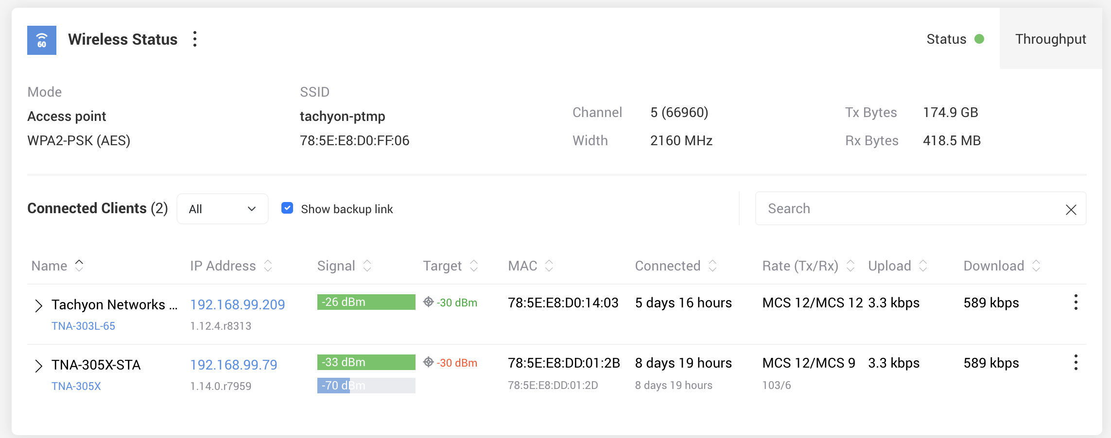Open actions menu for Tachyon Networks client

pos(1076,302)
